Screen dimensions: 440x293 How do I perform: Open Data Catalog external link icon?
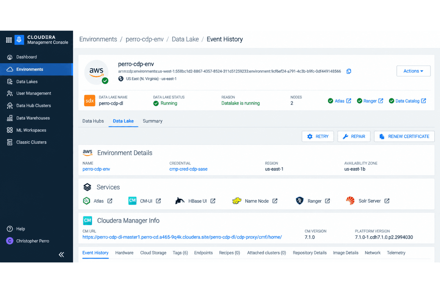pyautogui.click(x=424, y=101)
